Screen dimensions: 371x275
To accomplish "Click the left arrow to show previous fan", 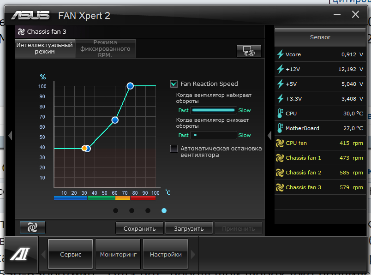I will 10,136.
